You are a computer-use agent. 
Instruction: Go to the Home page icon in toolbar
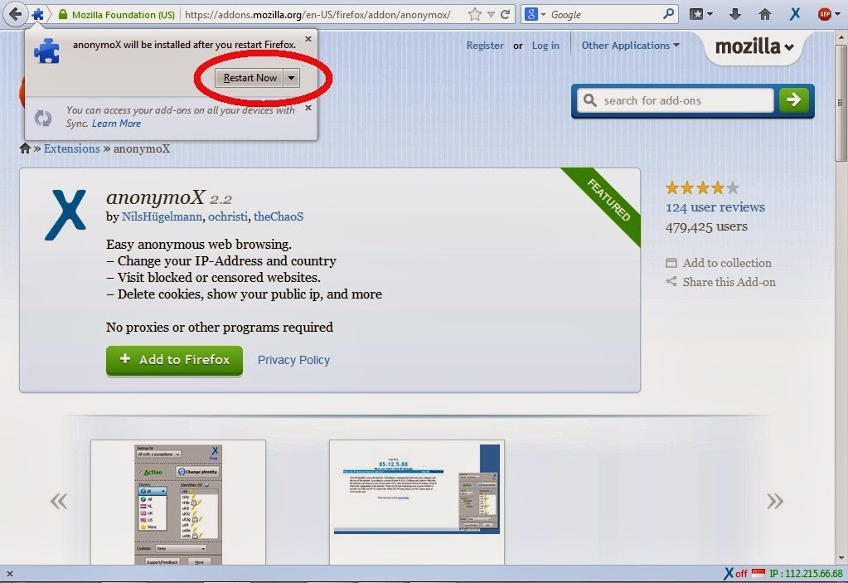[765, 15]
